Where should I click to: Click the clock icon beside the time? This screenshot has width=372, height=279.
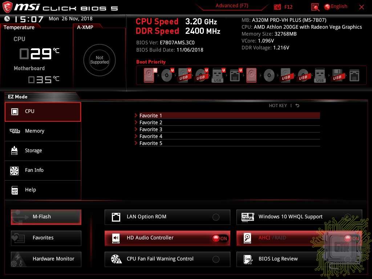point(7,19)
